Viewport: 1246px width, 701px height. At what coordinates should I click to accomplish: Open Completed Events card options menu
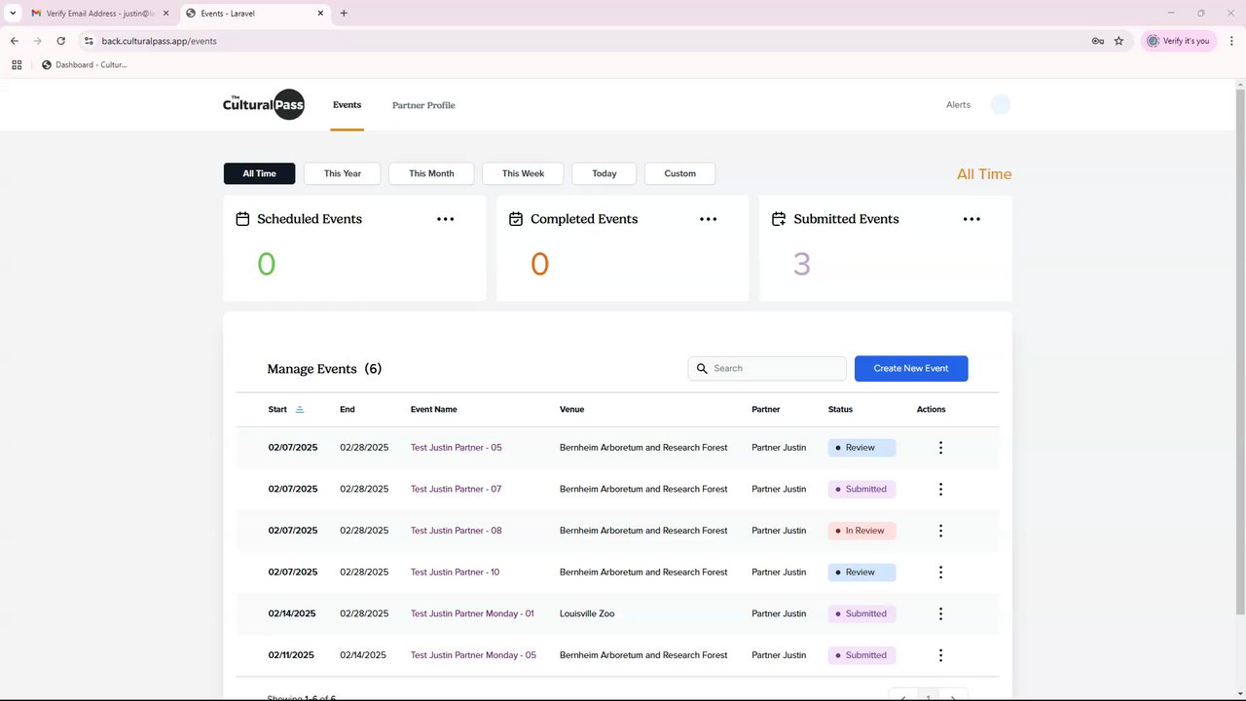(x=708, y=219)
